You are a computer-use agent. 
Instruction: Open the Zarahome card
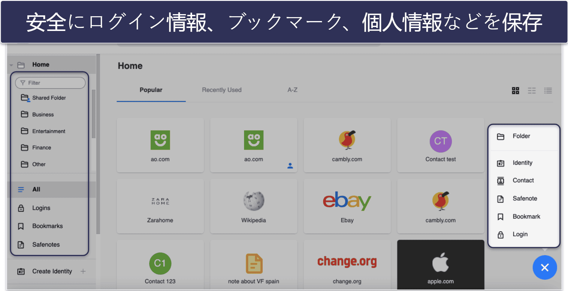160,206
